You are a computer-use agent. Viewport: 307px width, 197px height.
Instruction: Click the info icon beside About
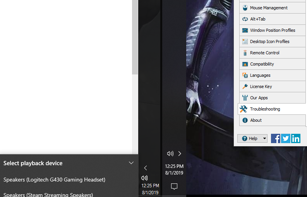[245, 120]
